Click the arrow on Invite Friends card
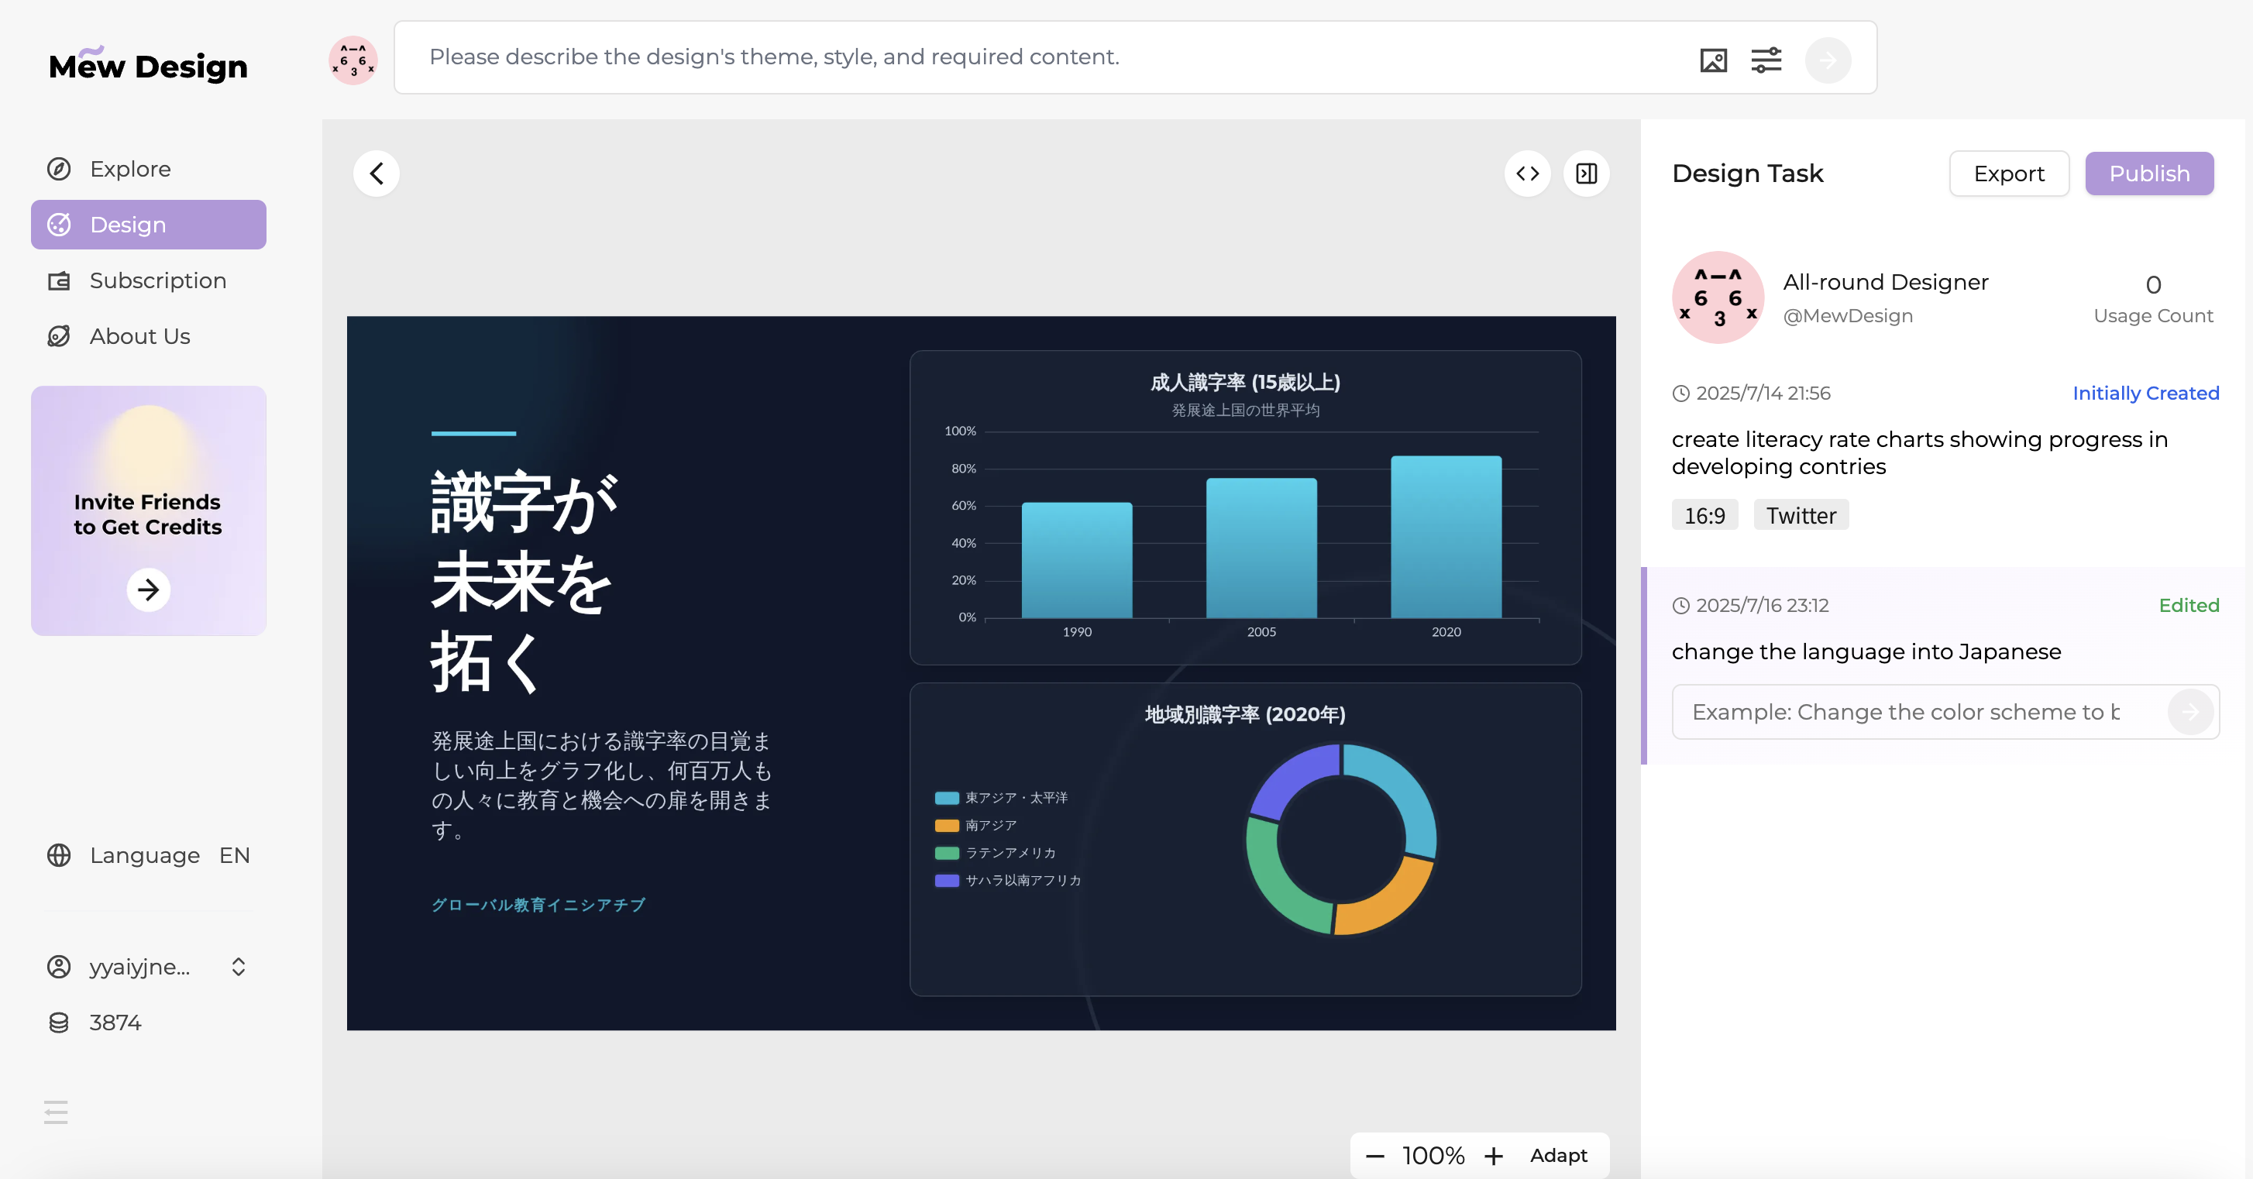The width and height of the screenshot is (2253, 1179). pyautogui.click(x=149, y=589)
